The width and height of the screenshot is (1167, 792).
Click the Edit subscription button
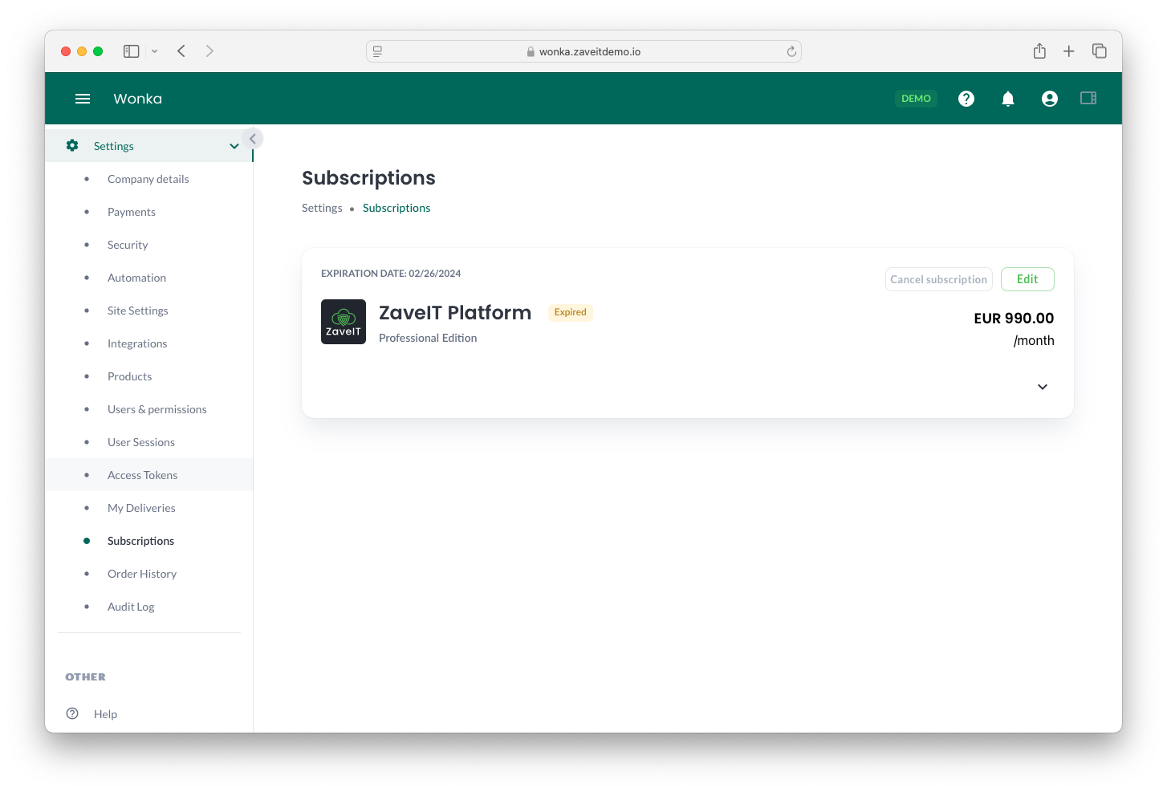point(1027,279)
